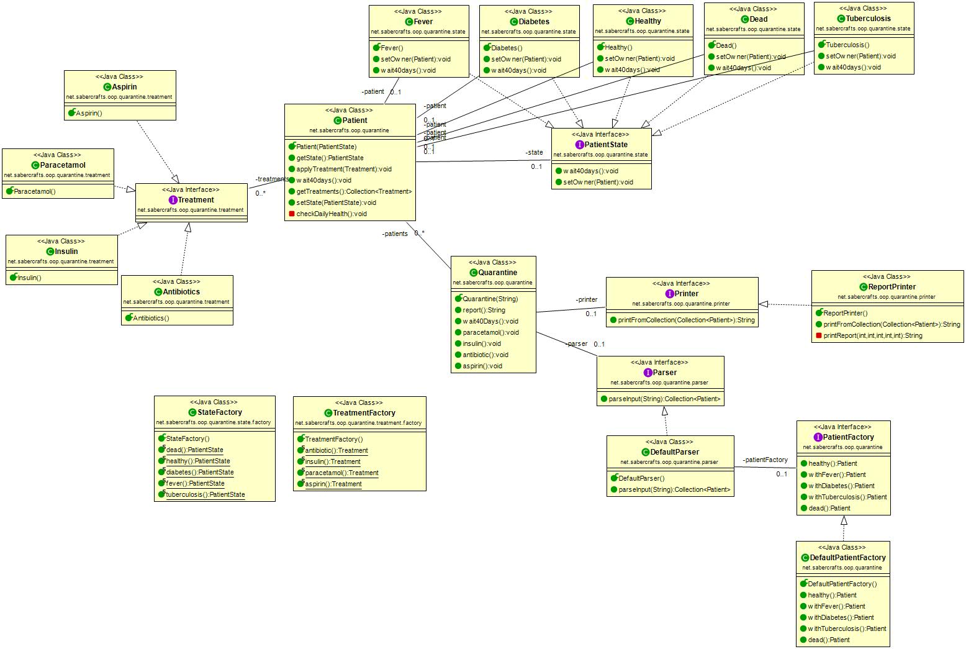Screen dimensions: 966x649
Task: Select the applyTreatment(Treatment):void method
Action: [x=344, y=170]
